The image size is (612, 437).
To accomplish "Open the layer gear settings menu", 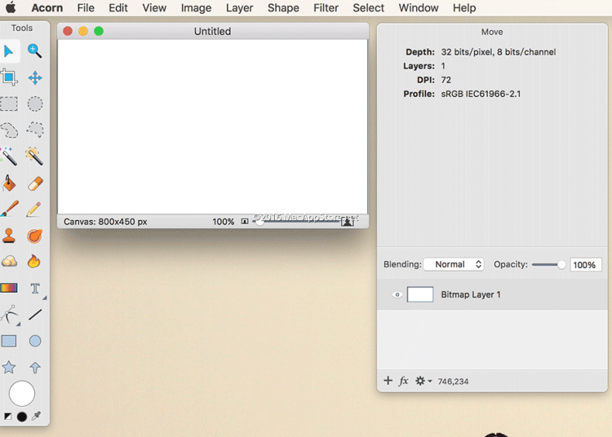I will coord(424,381).
